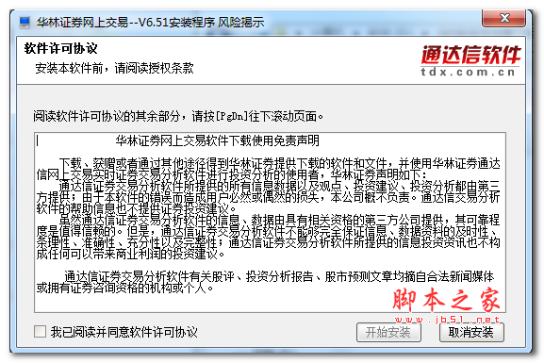Click the paragraph starting '下载、获赠或者通过'
The width and height of the screenshot is (544, 363).
pos(268,169)
